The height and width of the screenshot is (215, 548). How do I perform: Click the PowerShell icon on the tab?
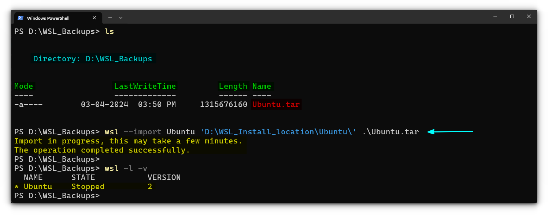coord(22,18)
